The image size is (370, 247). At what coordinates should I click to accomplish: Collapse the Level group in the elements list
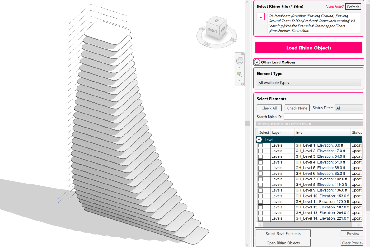point(259,139)
